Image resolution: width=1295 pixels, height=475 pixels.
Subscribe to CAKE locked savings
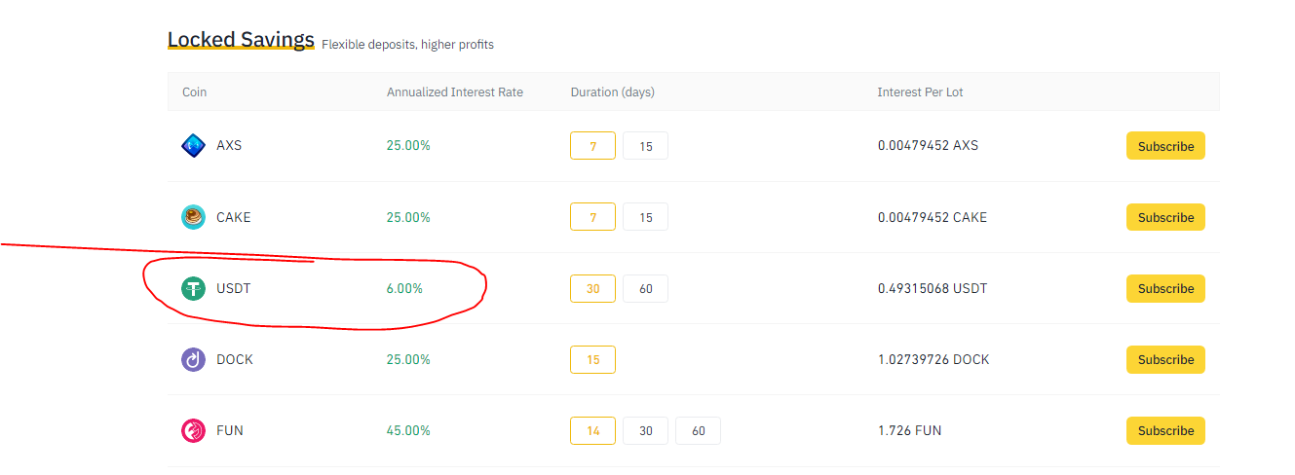[1165, 217]
